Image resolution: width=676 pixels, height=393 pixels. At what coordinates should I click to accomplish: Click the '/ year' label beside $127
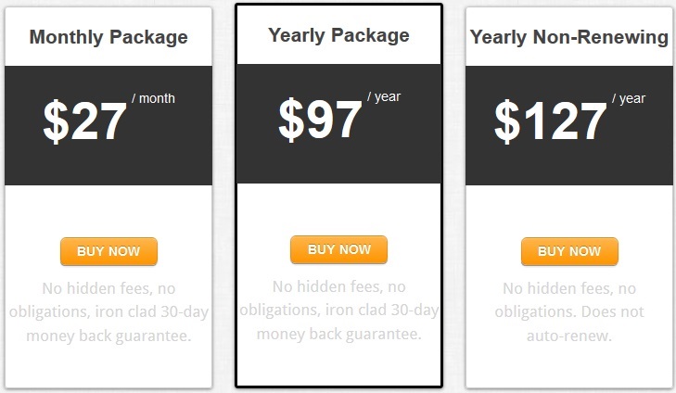click(x=629, y=98)
